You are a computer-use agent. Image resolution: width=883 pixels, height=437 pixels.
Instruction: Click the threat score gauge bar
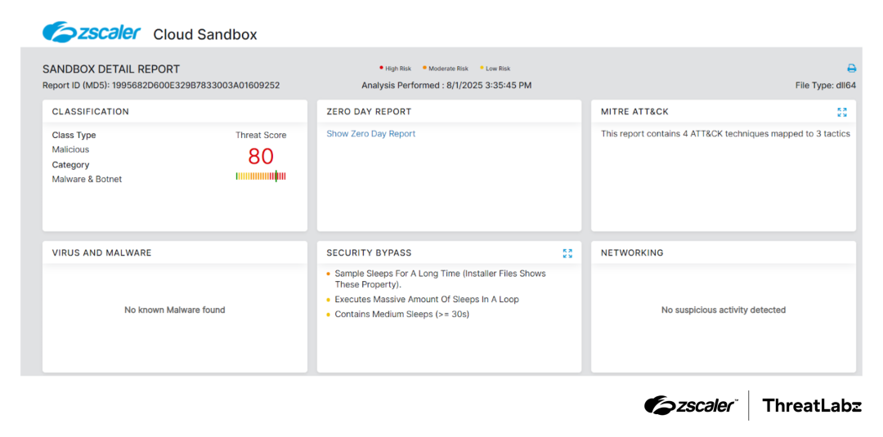click(261, 176)
